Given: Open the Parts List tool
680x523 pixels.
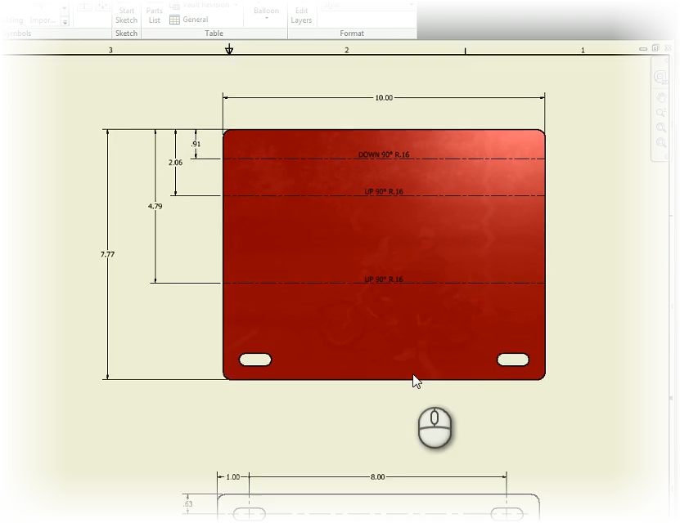Looking at the screenshot, I should tap(154, 15).
